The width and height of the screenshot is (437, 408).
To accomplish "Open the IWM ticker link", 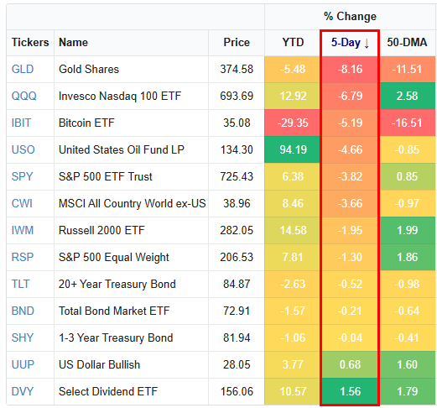I will coord(23,230).
